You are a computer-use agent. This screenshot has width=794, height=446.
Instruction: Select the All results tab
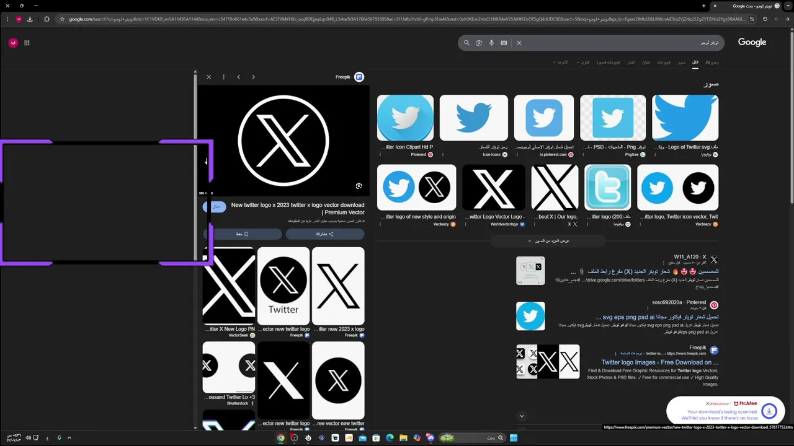[695, 63]
